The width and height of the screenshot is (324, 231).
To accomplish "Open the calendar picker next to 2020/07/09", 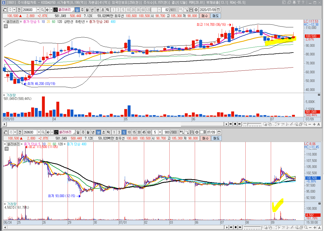I will pos(218,10).
